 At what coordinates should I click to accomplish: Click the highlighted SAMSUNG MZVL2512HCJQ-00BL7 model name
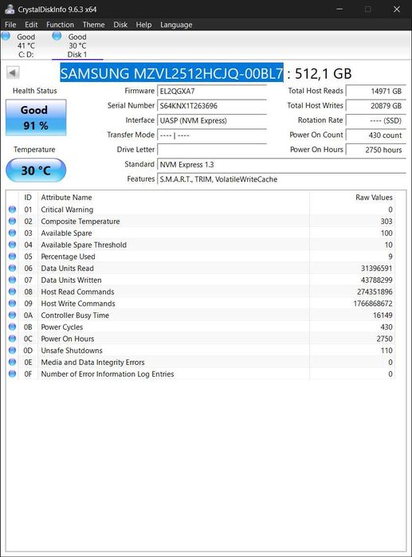click(171, 73)
